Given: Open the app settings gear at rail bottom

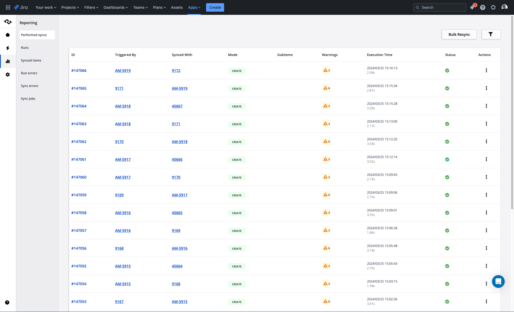Looking at the screenshot, I should tap(8, 75).
